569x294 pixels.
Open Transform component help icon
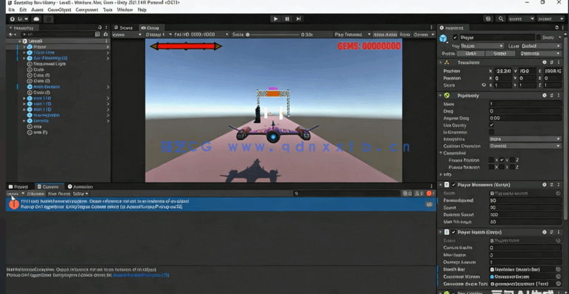coord(545,63)
